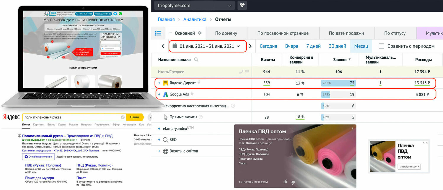
Task: Click globe icon of Визиты с сайтов
Action: click(166, 151)
